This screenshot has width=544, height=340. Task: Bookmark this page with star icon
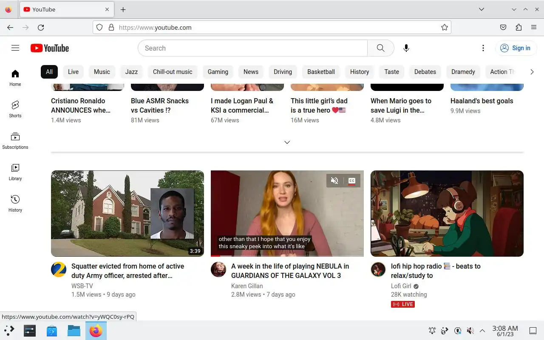point(445,27)
